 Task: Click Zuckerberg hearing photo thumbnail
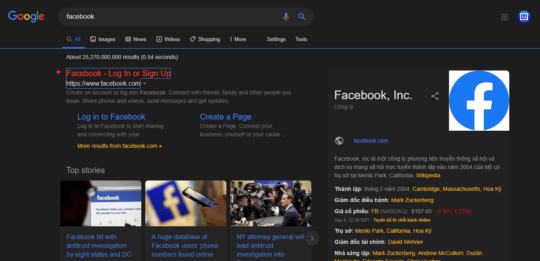(x=271, y=203)
